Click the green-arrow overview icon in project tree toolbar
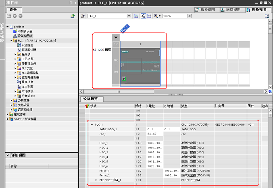Viewport: 273px width, 188px height. [73, 16]
